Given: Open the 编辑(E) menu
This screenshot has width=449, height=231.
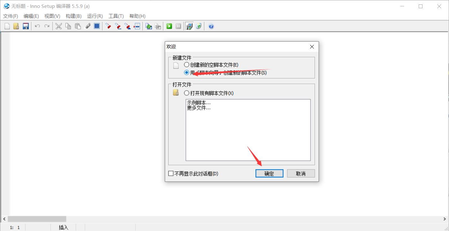Looking at the screenshot, I should tap(31, 16).
